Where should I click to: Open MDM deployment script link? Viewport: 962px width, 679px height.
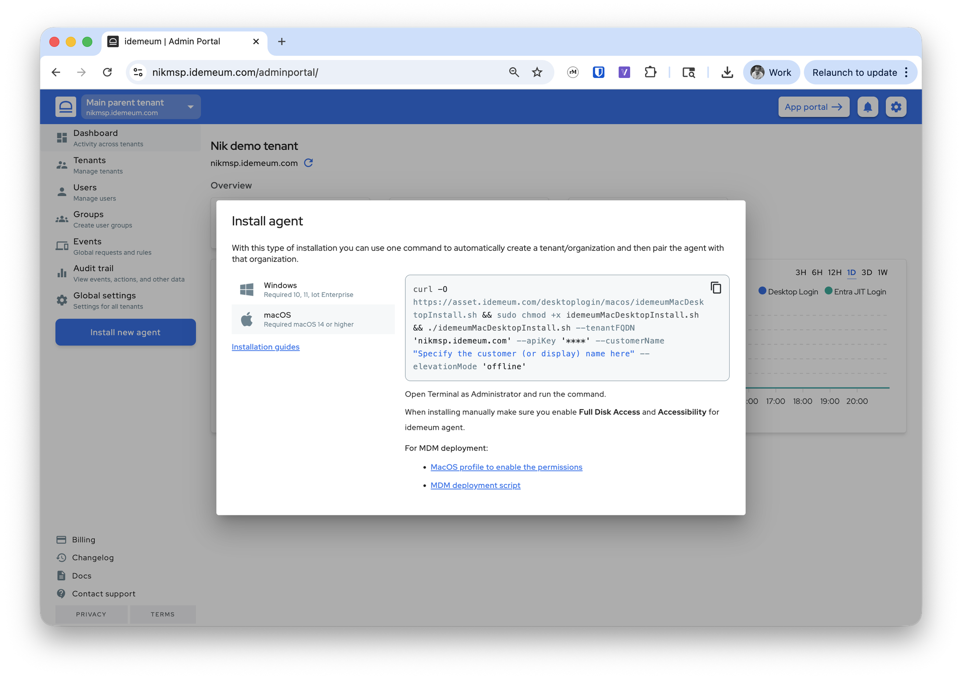[x=475, y=485]
